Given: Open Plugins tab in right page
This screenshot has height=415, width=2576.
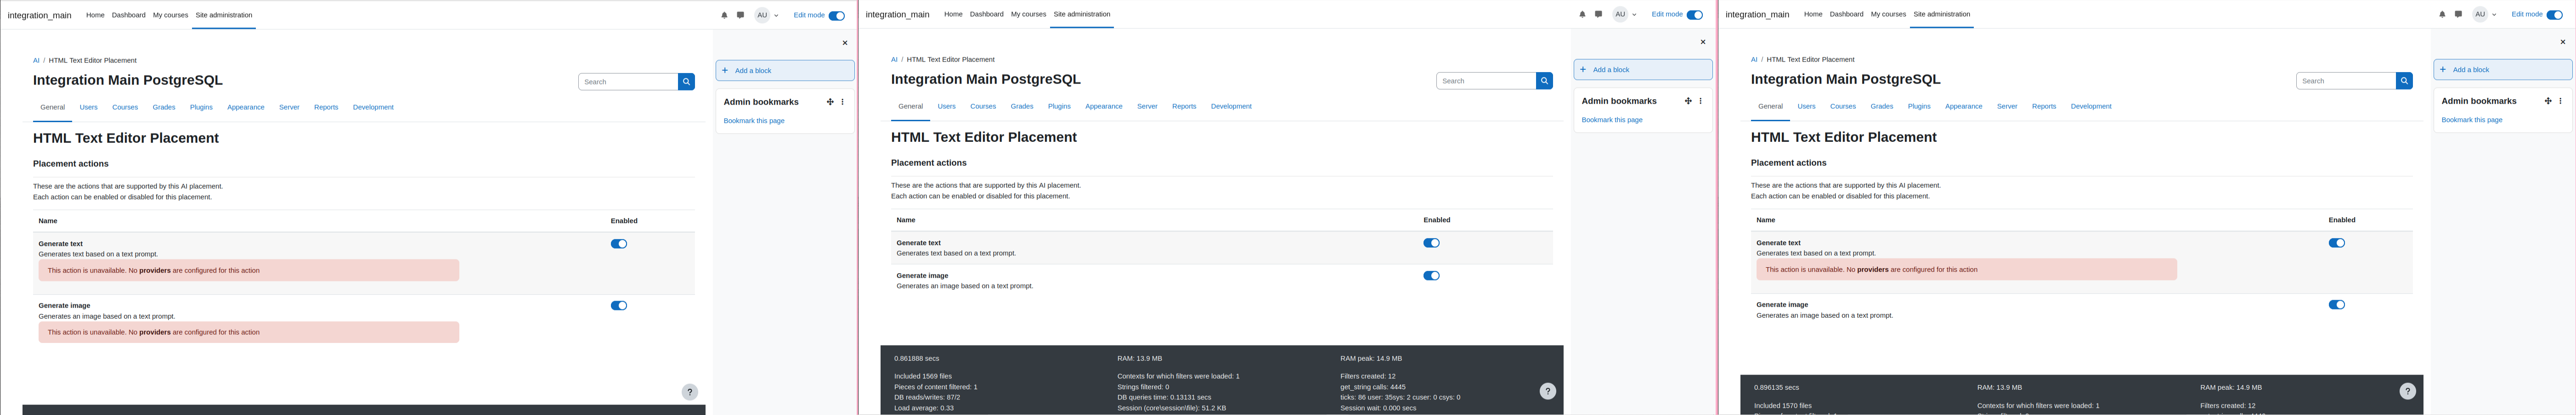Looking at the screenshot, I should 1919,106.
